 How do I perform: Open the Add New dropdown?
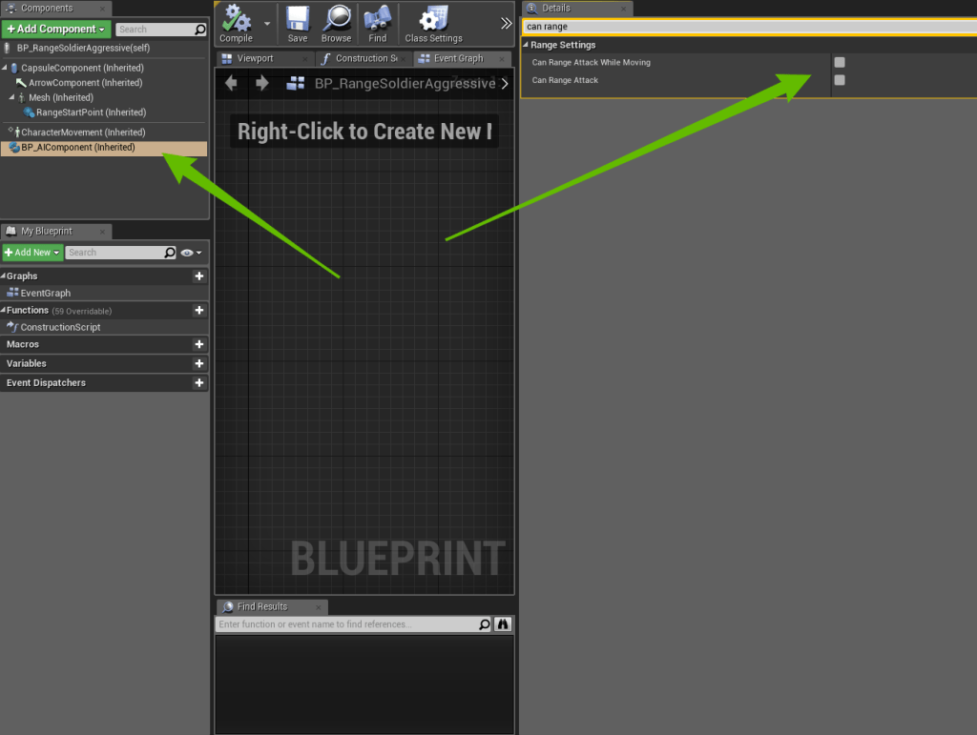tap(32, 253)
